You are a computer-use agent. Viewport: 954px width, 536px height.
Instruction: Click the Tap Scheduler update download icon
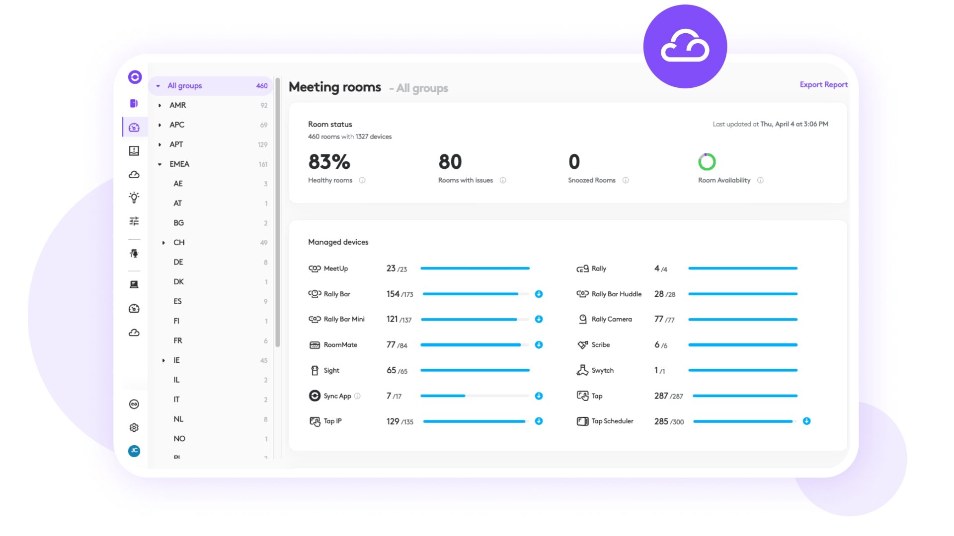click(806, 421)
